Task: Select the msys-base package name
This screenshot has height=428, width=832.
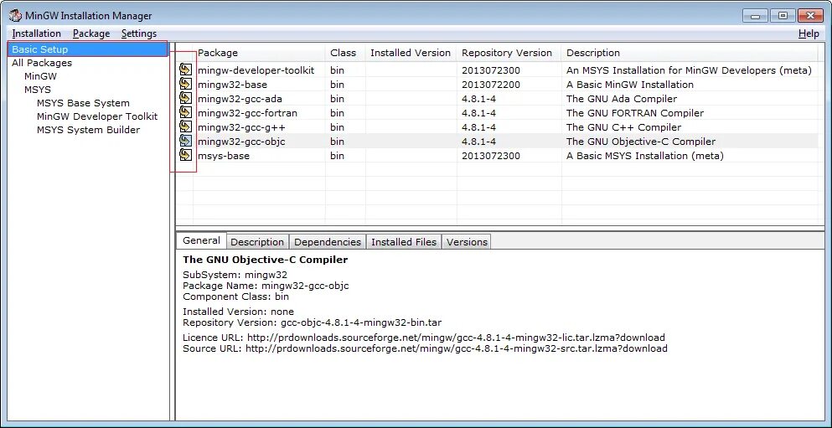Action: (x=224, y=156)
